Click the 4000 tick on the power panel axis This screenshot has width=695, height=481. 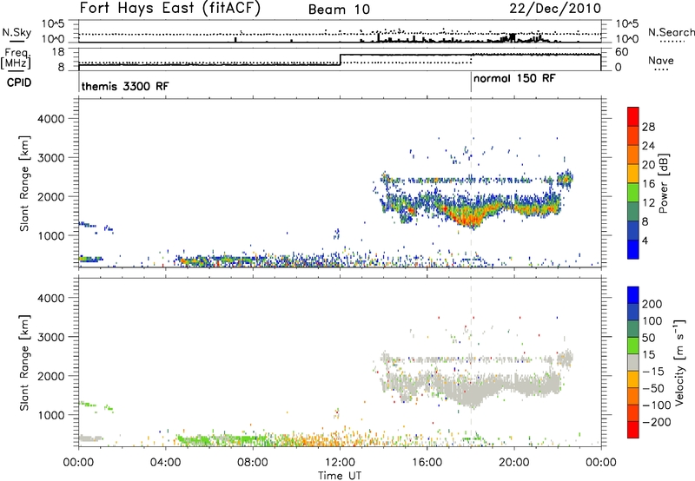(51, 119)
